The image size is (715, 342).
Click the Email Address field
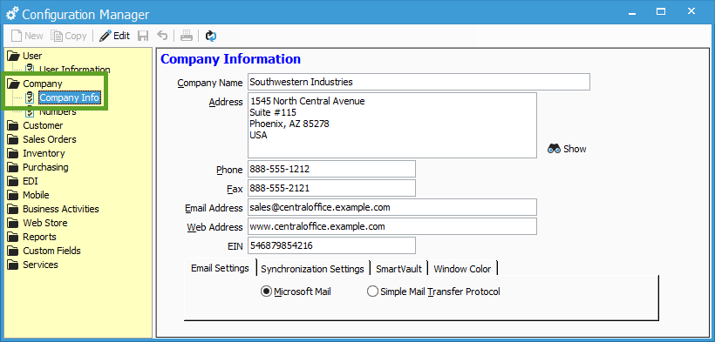[392, 207]
